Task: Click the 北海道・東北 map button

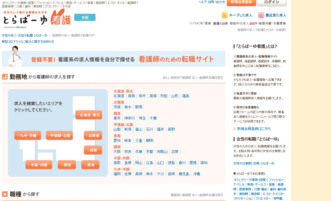Action: pos(89,115)
